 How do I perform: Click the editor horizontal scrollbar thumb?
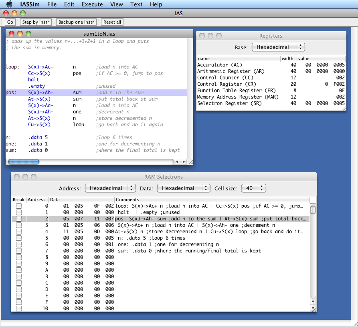coord(24,162)
